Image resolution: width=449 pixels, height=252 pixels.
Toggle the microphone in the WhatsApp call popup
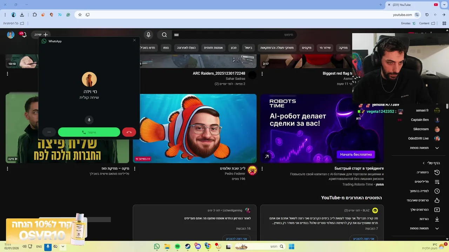[x=89, y=120]
